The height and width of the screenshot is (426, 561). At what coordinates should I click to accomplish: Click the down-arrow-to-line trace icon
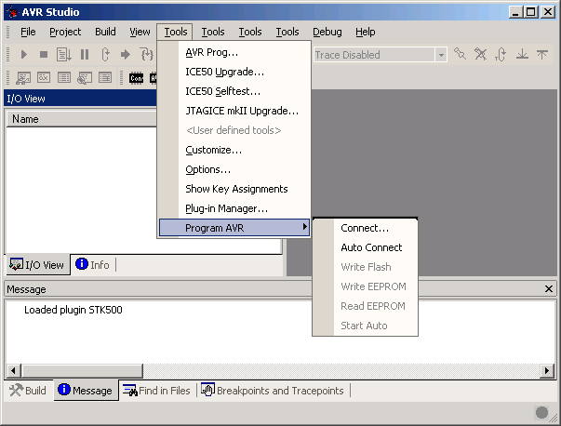coord(522,54)
